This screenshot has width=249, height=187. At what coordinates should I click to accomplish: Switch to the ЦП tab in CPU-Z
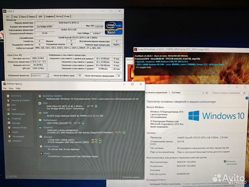[8, 16]
